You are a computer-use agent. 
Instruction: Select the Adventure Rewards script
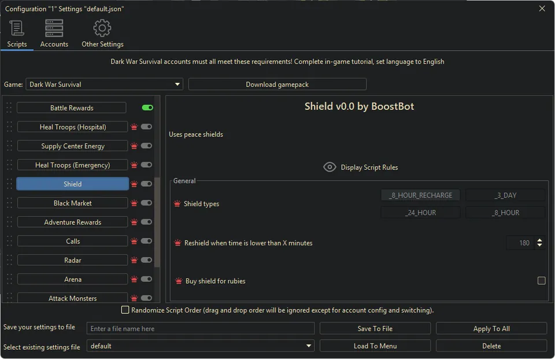[73, 222]
